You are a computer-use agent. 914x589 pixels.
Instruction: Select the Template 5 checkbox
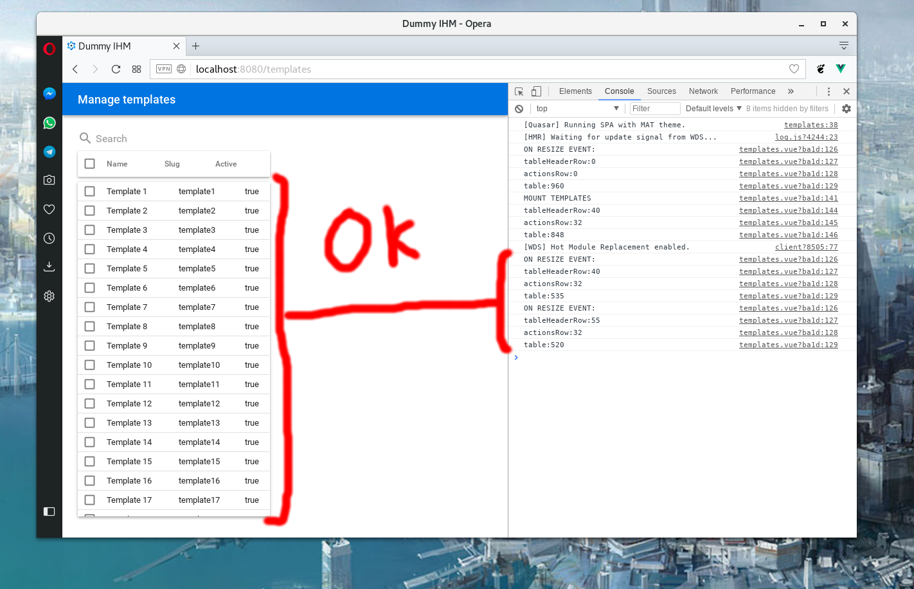tap(90, 269)
